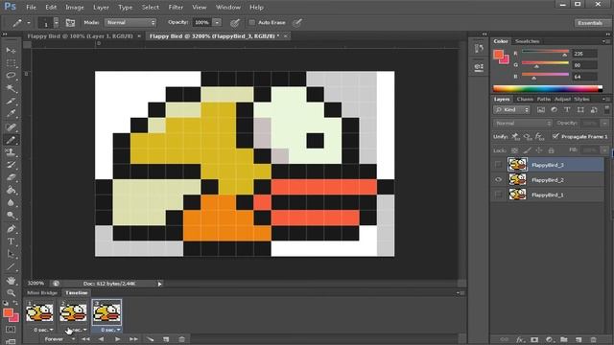Screen dimensions: 614x345
Task: Switch to the Paths tab
Action: coord(544,99)
